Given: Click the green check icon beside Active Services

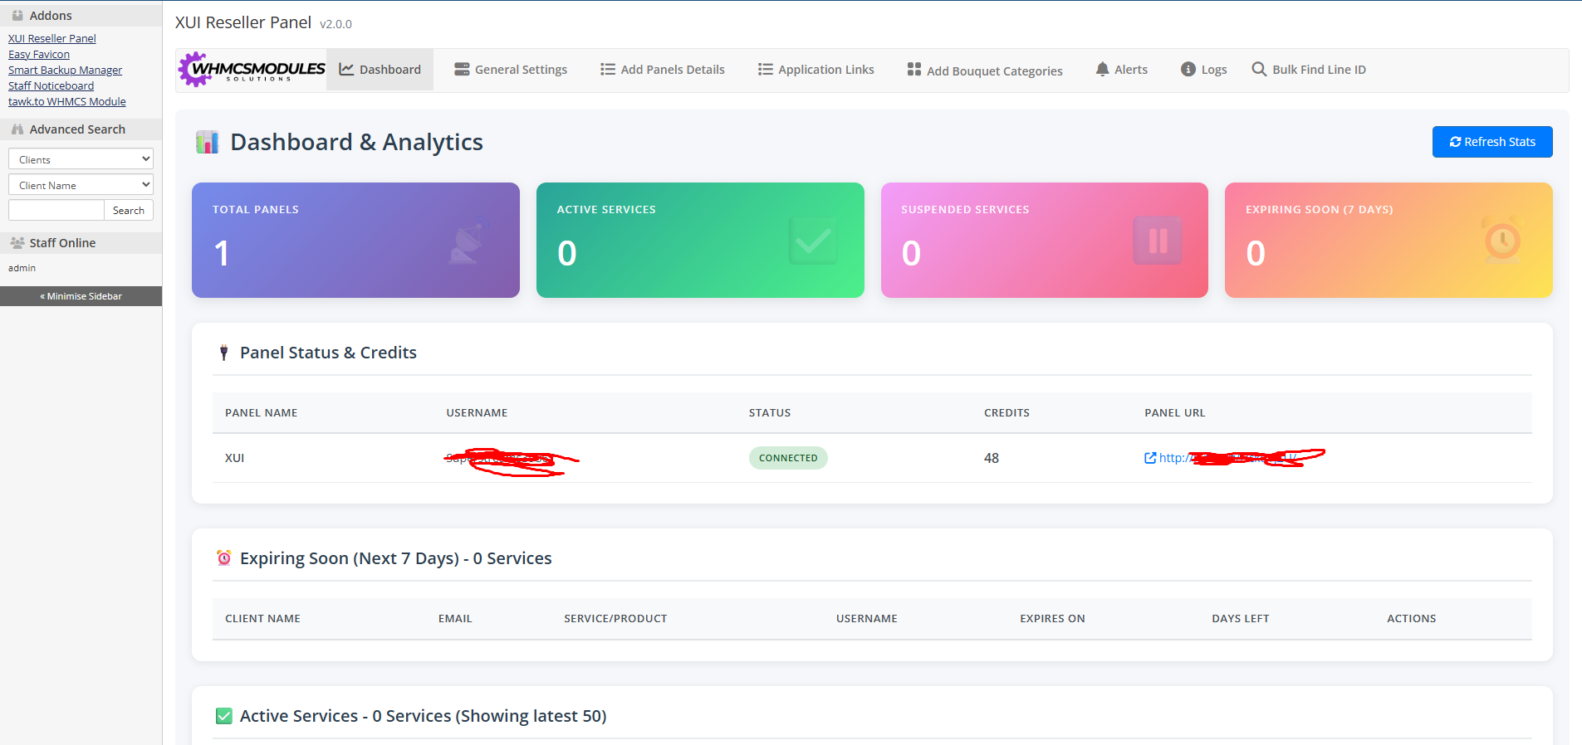Looking at the screenshot, I should (224, 716).
